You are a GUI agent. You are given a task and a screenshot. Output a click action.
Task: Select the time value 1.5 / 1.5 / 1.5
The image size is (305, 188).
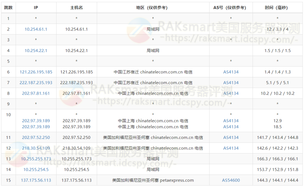tap(278, 51)
